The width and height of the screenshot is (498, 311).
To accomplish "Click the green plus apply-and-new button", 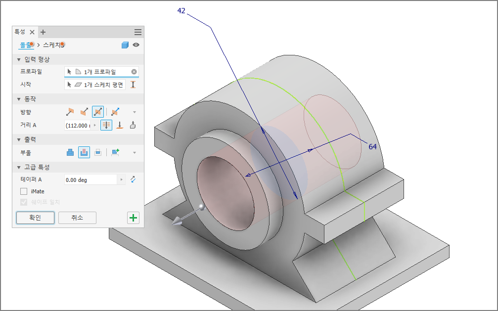I will [134, 218].
